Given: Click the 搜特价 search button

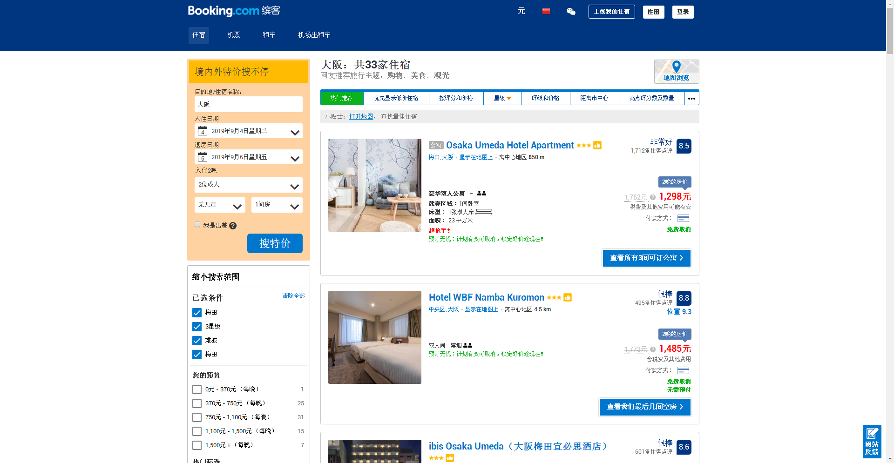Looking at the screenshot, I should pyautogui.click(x=275, y=243).
